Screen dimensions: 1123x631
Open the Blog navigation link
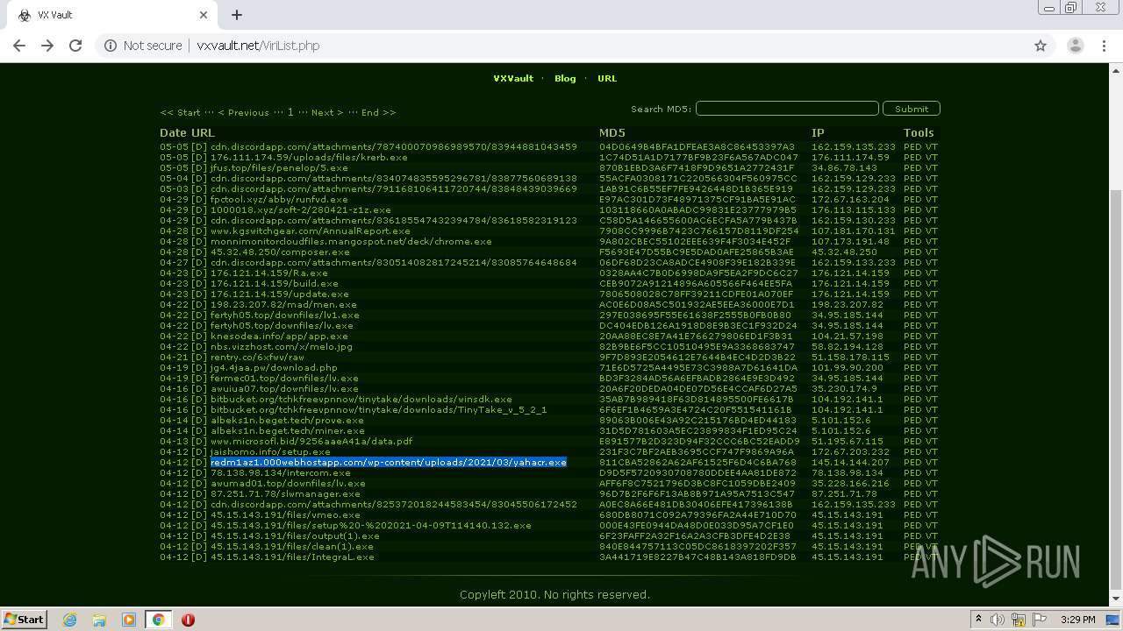[x=565, y=78]
